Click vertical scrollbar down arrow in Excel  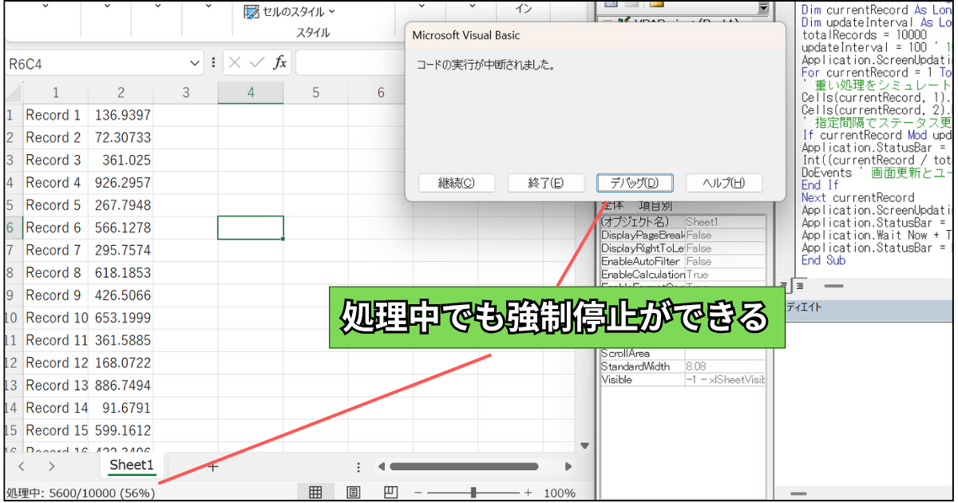585,446
